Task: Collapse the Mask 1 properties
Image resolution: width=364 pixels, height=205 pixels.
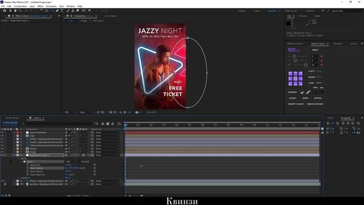Action: (22, 162)
